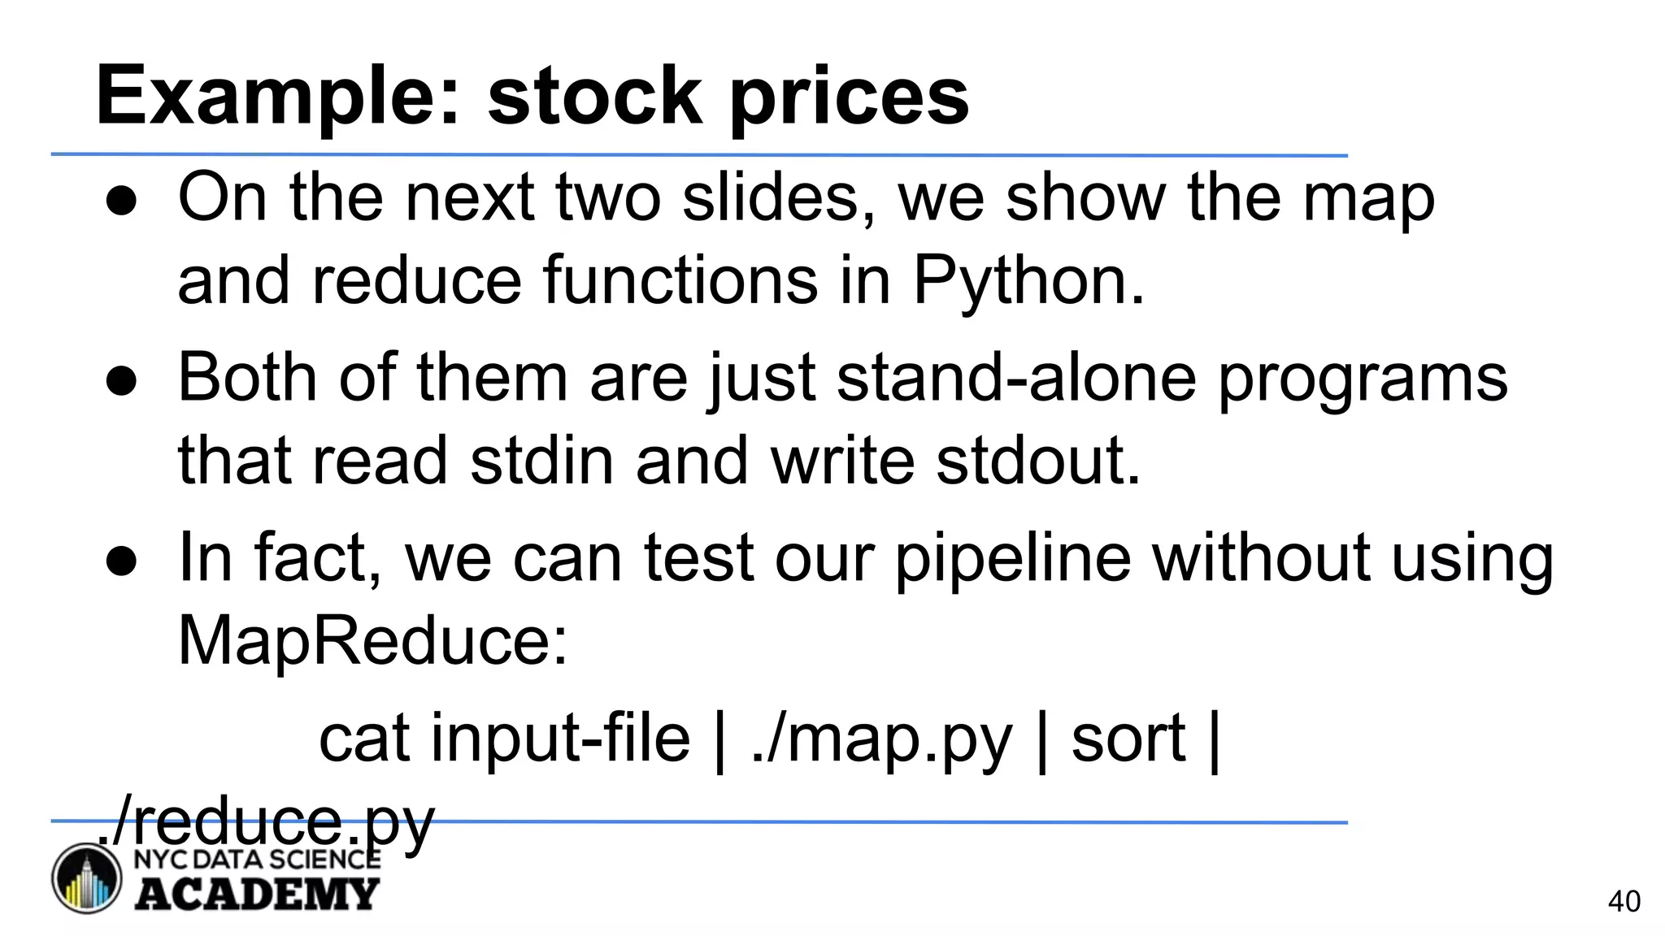Click the blue line under the title
Image resolution: width=1665 pixels, height=936 pixels.
click(x=699, y=154)
